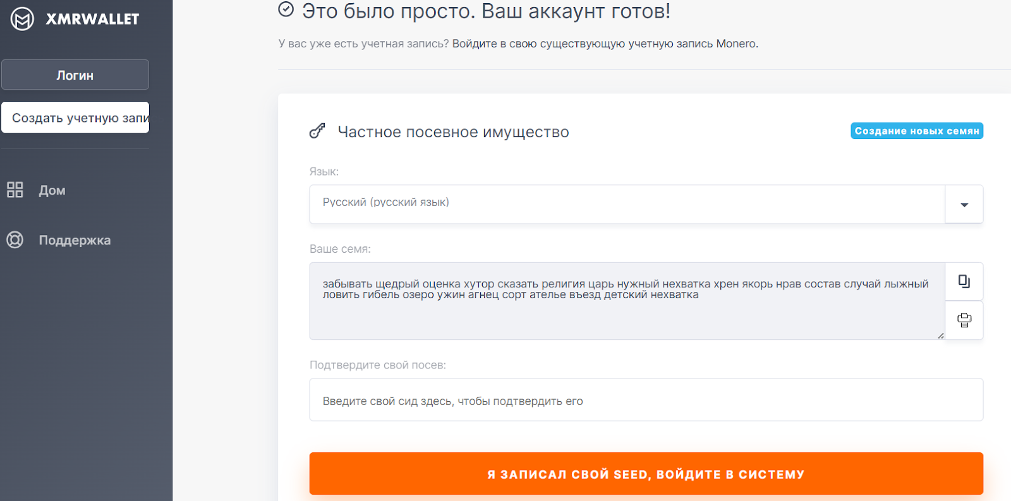Open the Поддержка menu item
This screenshot has width=1011, height=501.
click(75, 240)
